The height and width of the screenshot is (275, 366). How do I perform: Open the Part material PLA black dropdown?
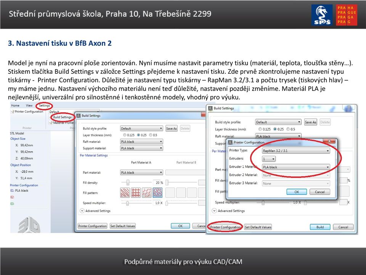pyautogui.click(x=141, y=173)
